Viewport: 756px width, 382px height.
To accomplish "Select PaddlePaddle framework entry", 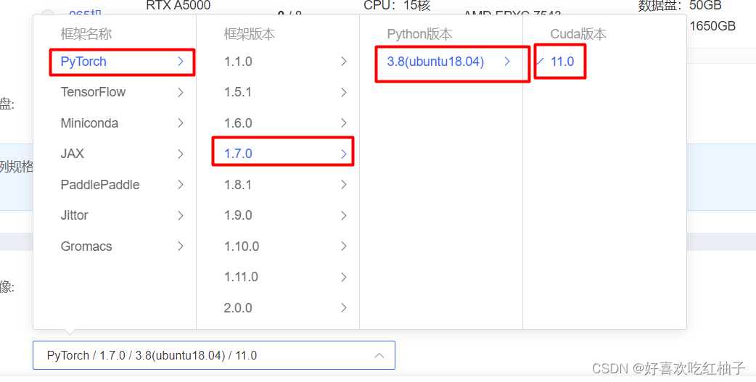I will [115, 185].
